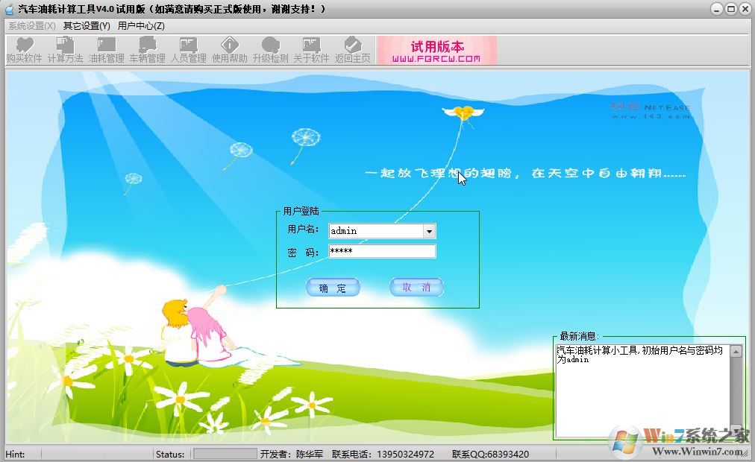Click the Status progress bar

pos(224,454)
